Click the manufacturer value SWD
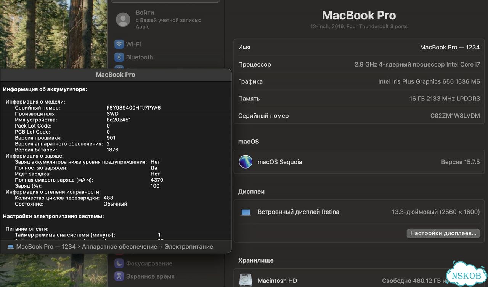The image size is (488, 287). 112,114
